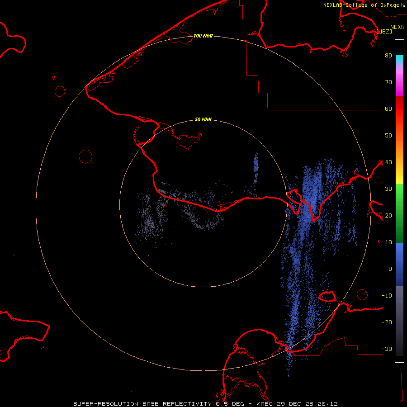Pick the red band of the dBZ color bar
407x407 pixels.
pos(399,109)
